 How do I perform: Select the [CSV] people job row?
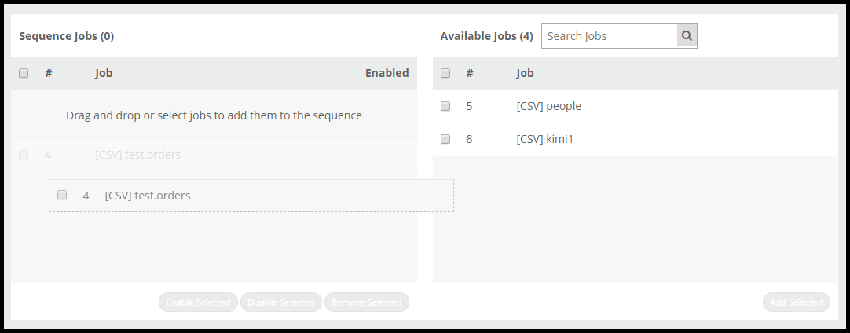(x=636, y=106)
